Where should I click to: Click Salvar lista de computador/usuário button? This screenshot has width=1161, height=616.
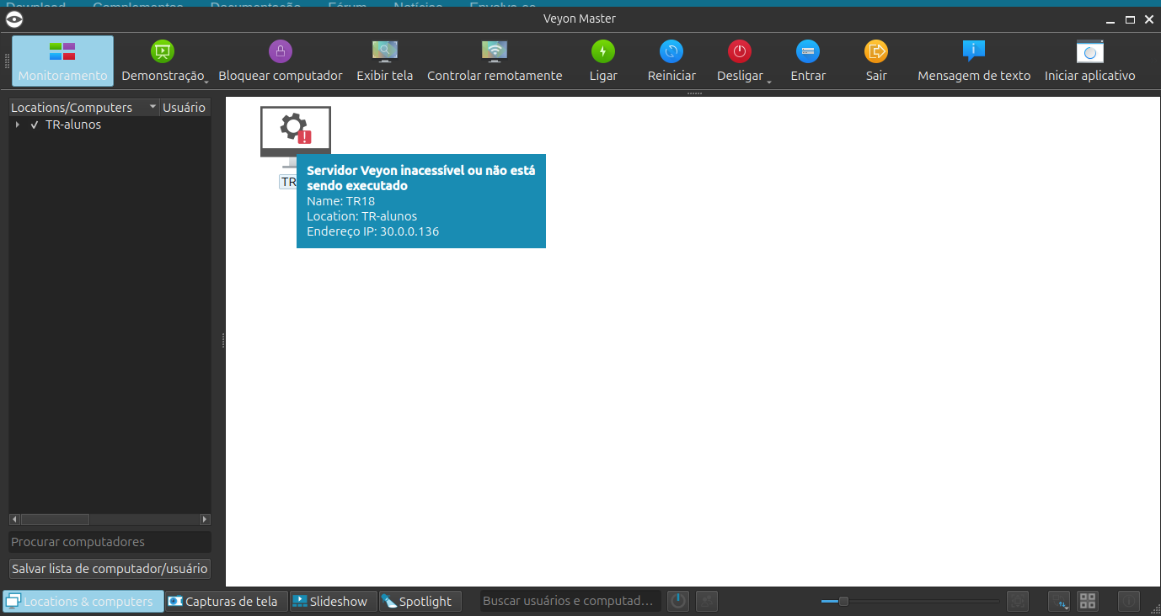[x=110, y=569]
